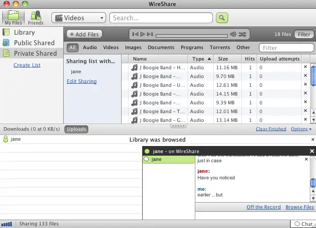Skip to next track in player
316x228 pixels.
point(150,34)
